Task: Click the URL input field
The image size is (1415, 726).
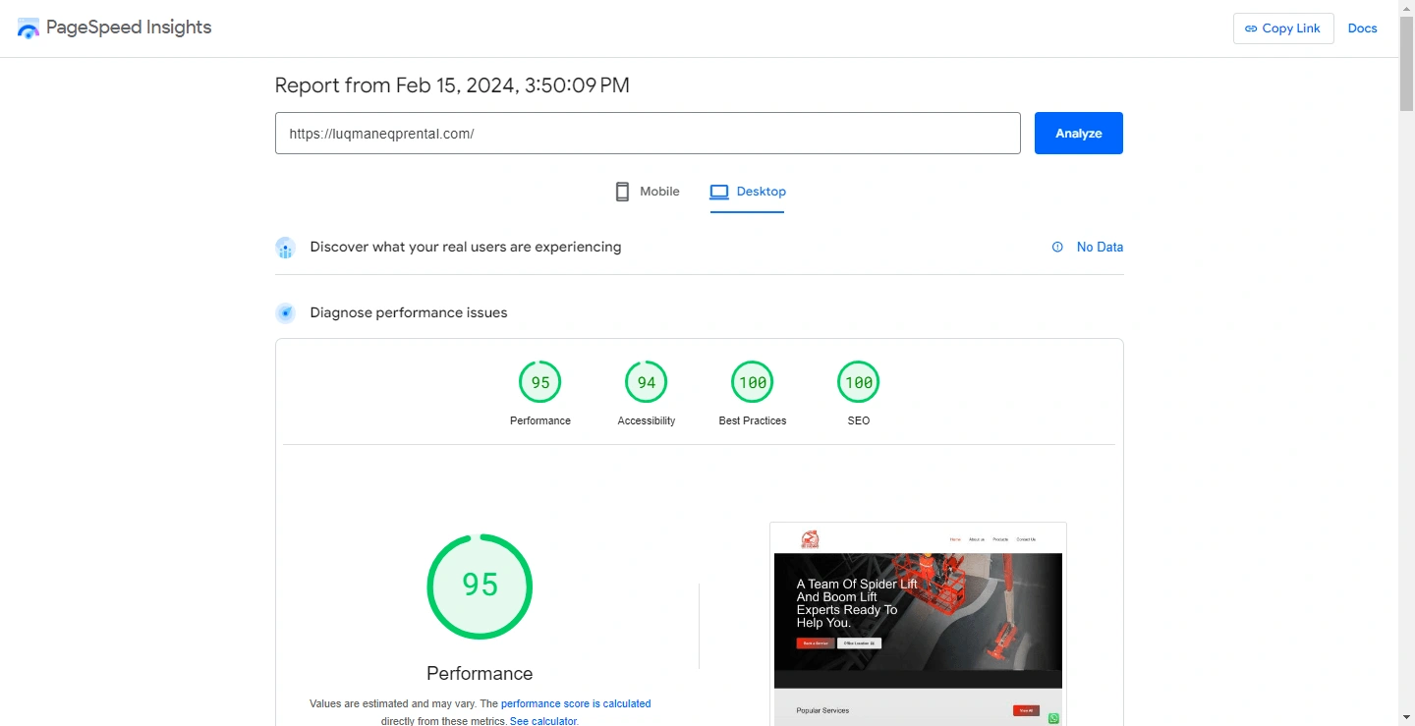Action: (x=648, y=134)
